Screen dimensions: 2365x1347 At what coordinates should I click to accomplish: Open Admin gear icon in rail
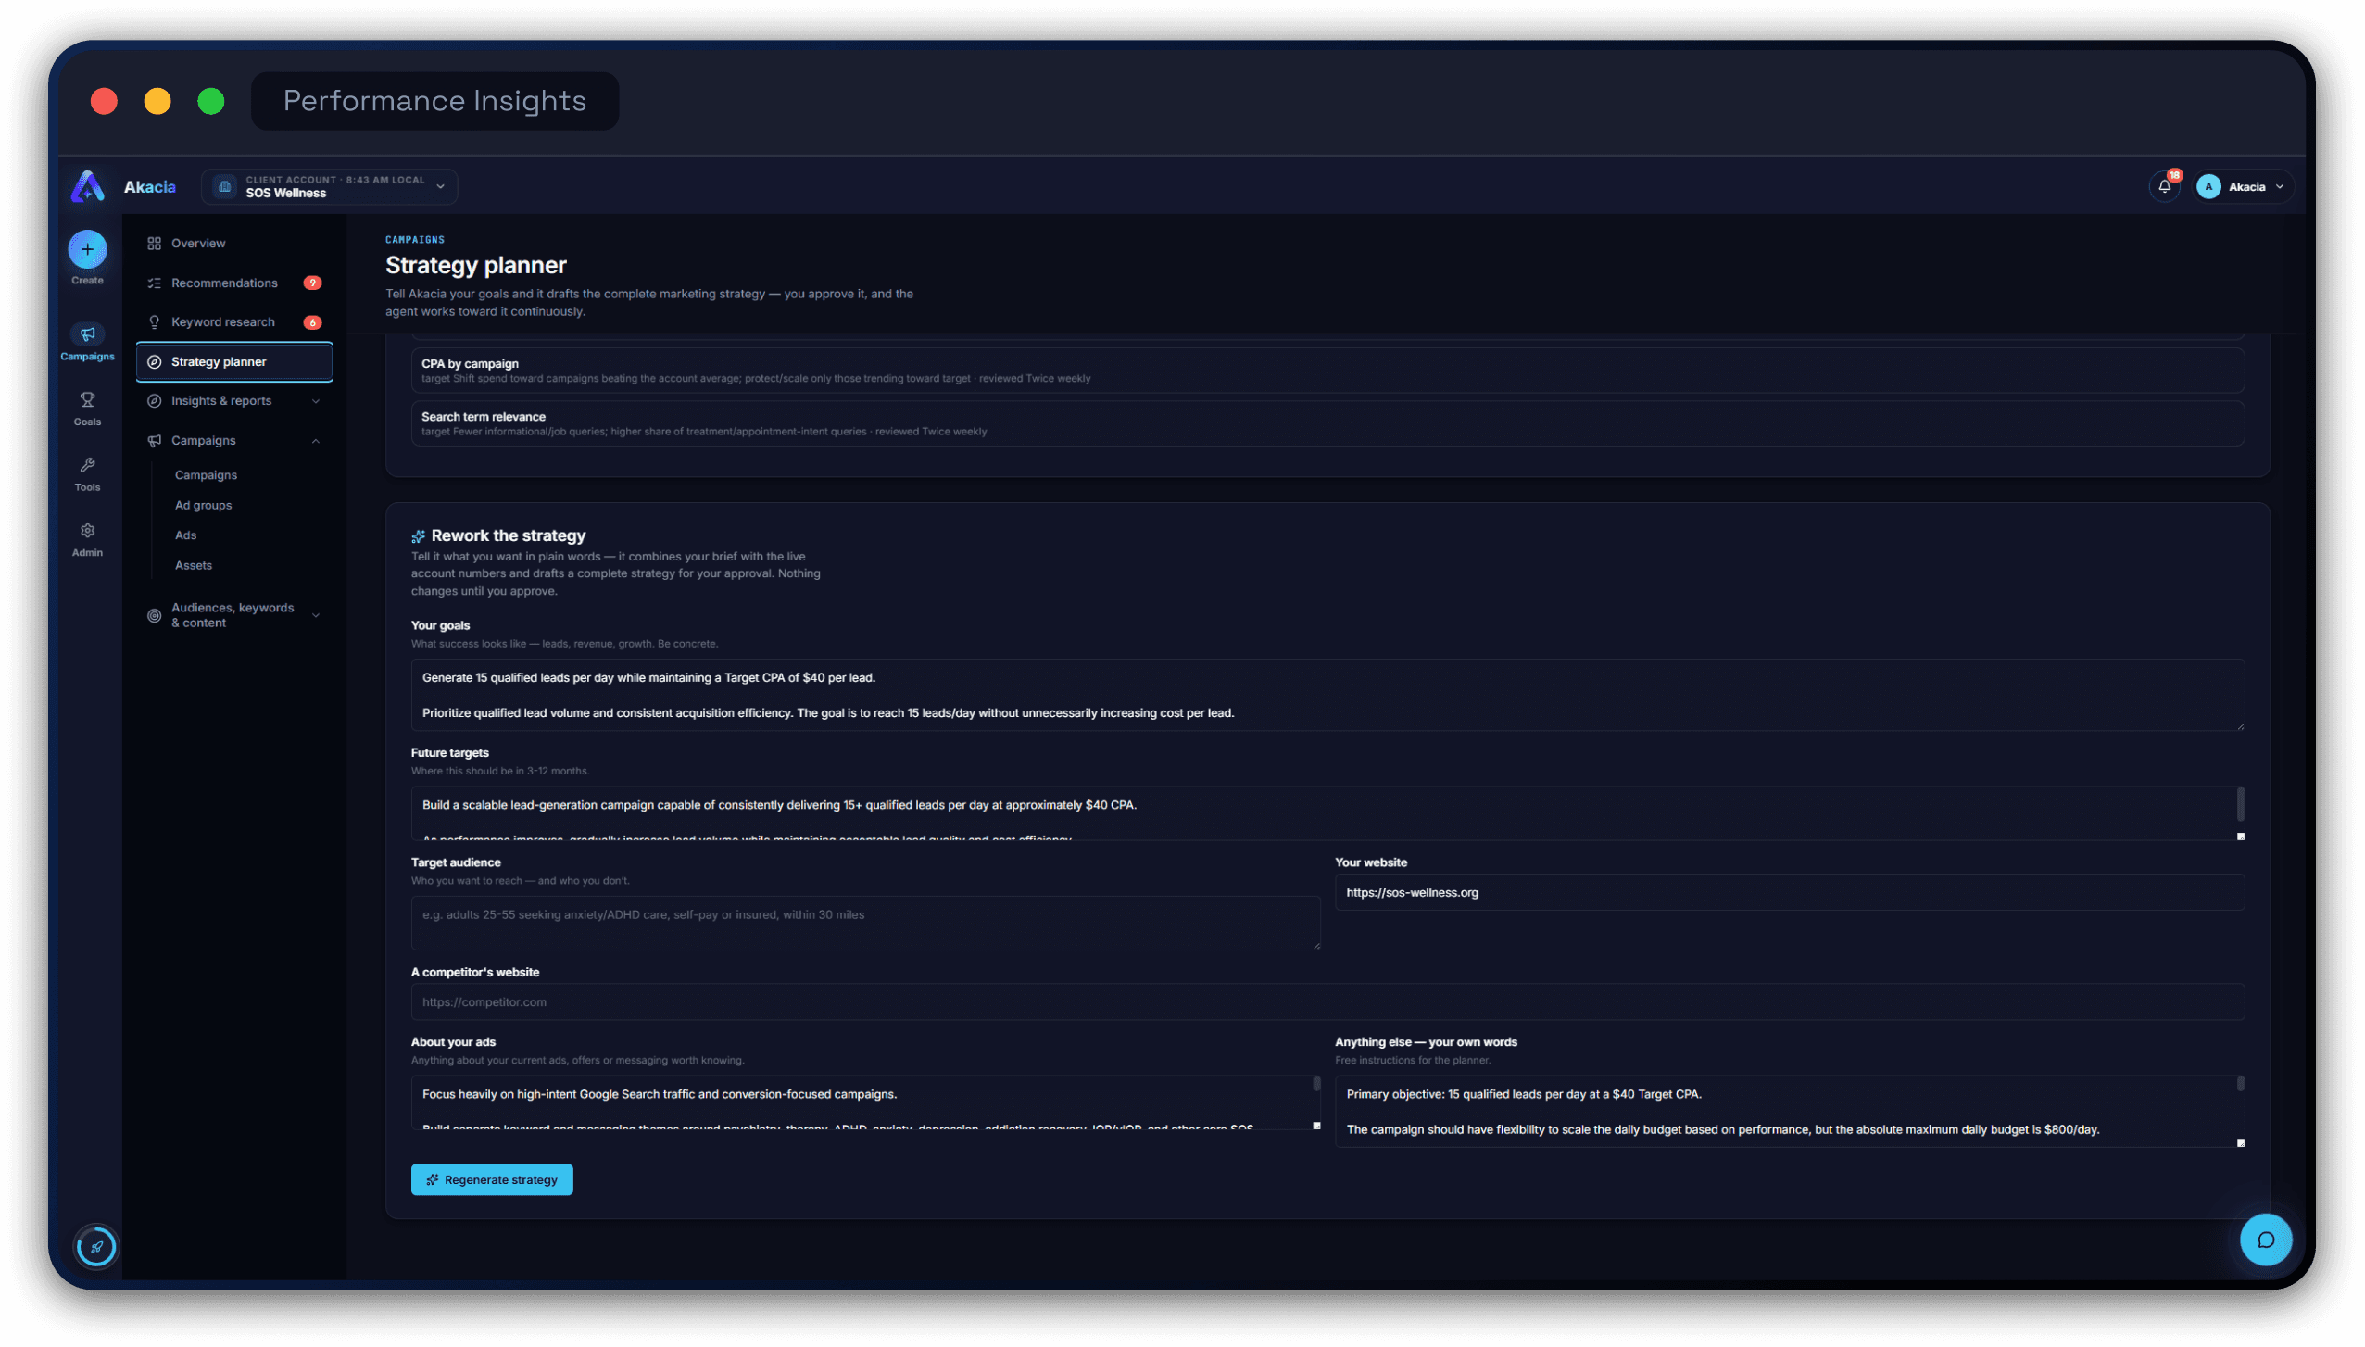pyautogui.click(x=87, y=531)
